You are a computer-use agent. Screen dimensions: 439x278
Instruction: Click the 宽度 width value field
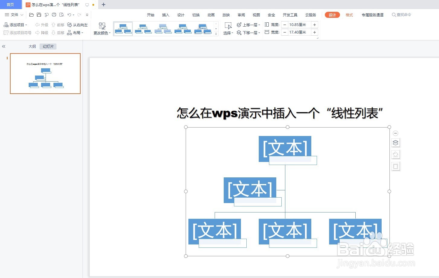[x=299, y=32]
